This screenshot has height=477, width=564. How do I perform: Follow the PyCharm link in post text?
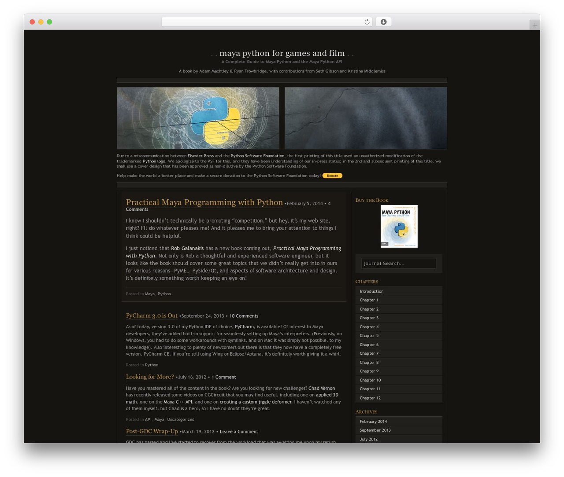[x=244, y=327]
